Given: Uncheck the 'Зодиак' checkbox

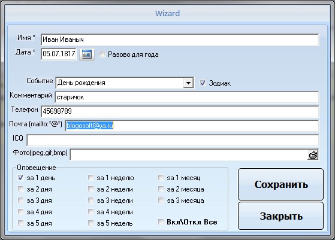Looking at the screenshot, I should (203, 83).
